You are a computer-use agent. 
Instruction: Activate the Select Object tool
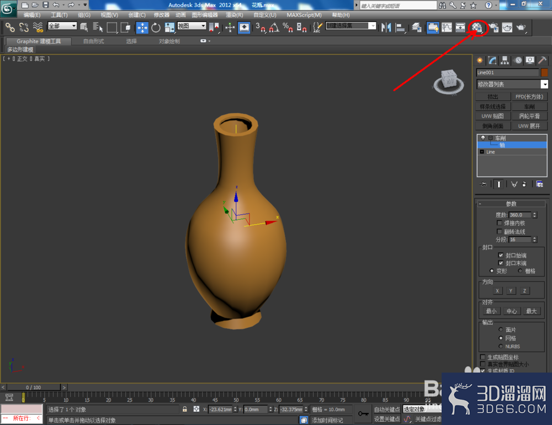[x=84, y=27]
